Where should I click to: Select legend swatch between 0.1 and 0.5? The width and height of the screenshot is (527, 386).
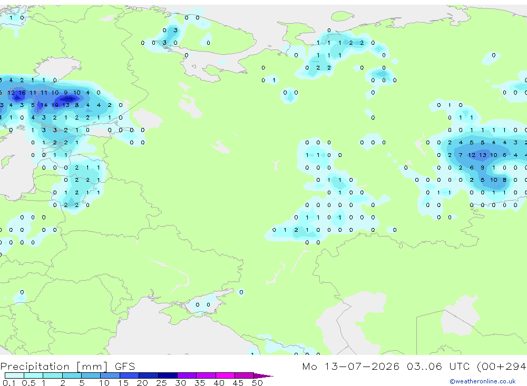(x=14, y=375)
